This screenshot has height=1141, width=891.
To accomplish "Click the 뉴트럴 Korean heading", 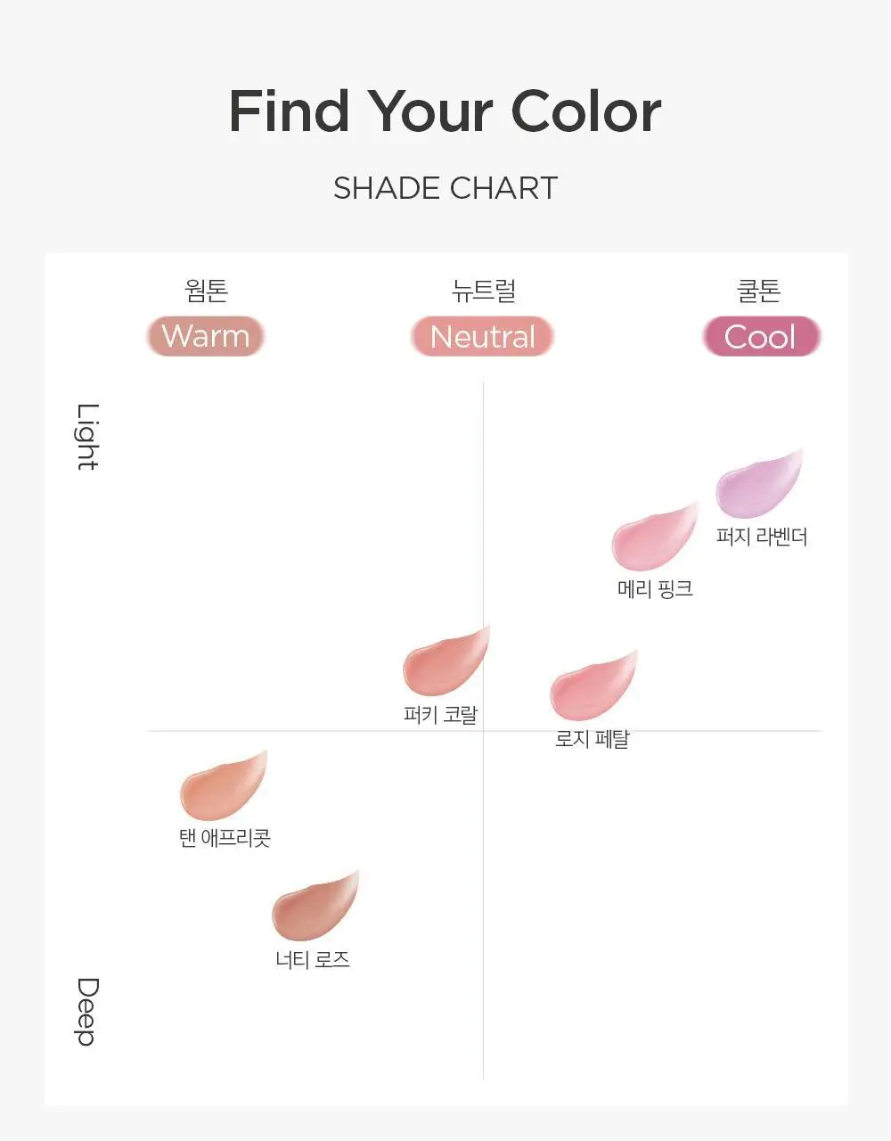I will coord(483,291).
